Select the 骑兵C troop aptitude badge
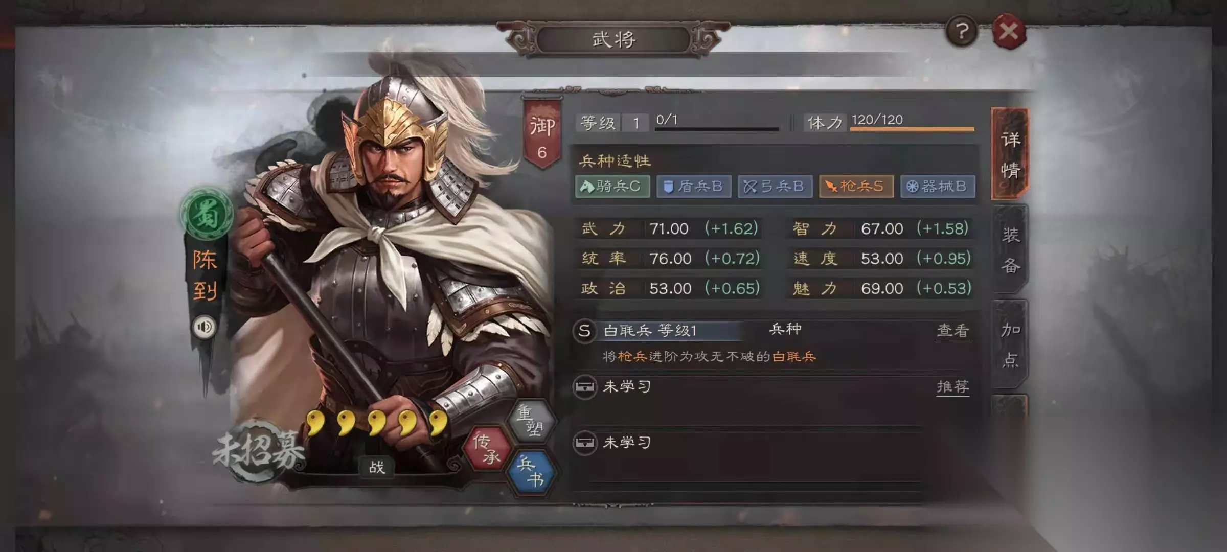 (x=612, y=187)
